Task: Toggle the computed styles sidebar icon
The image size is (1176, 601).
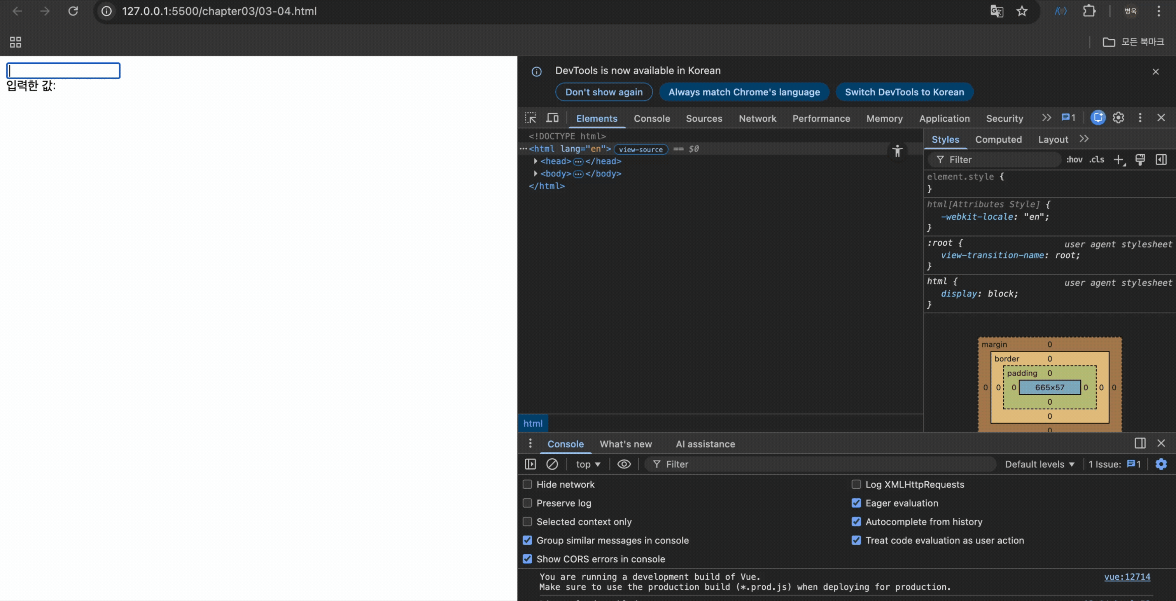Action: (1161, 160)
